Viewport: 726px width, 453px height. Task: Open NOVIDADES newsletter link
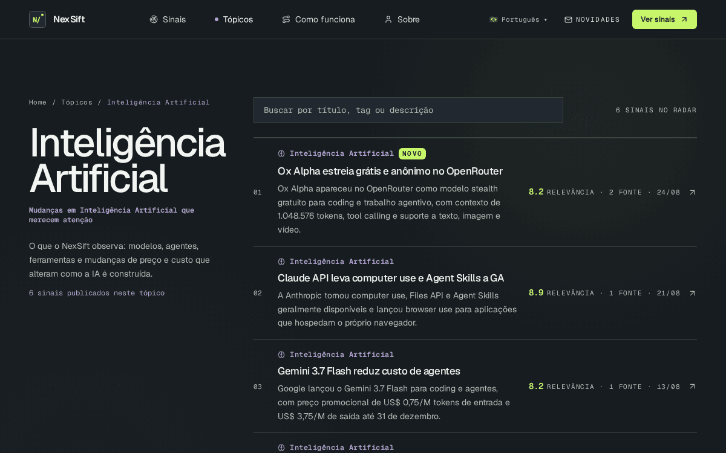[x=592, y=19]
